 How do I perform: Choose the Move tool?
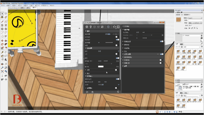click(x=2, y=41)
